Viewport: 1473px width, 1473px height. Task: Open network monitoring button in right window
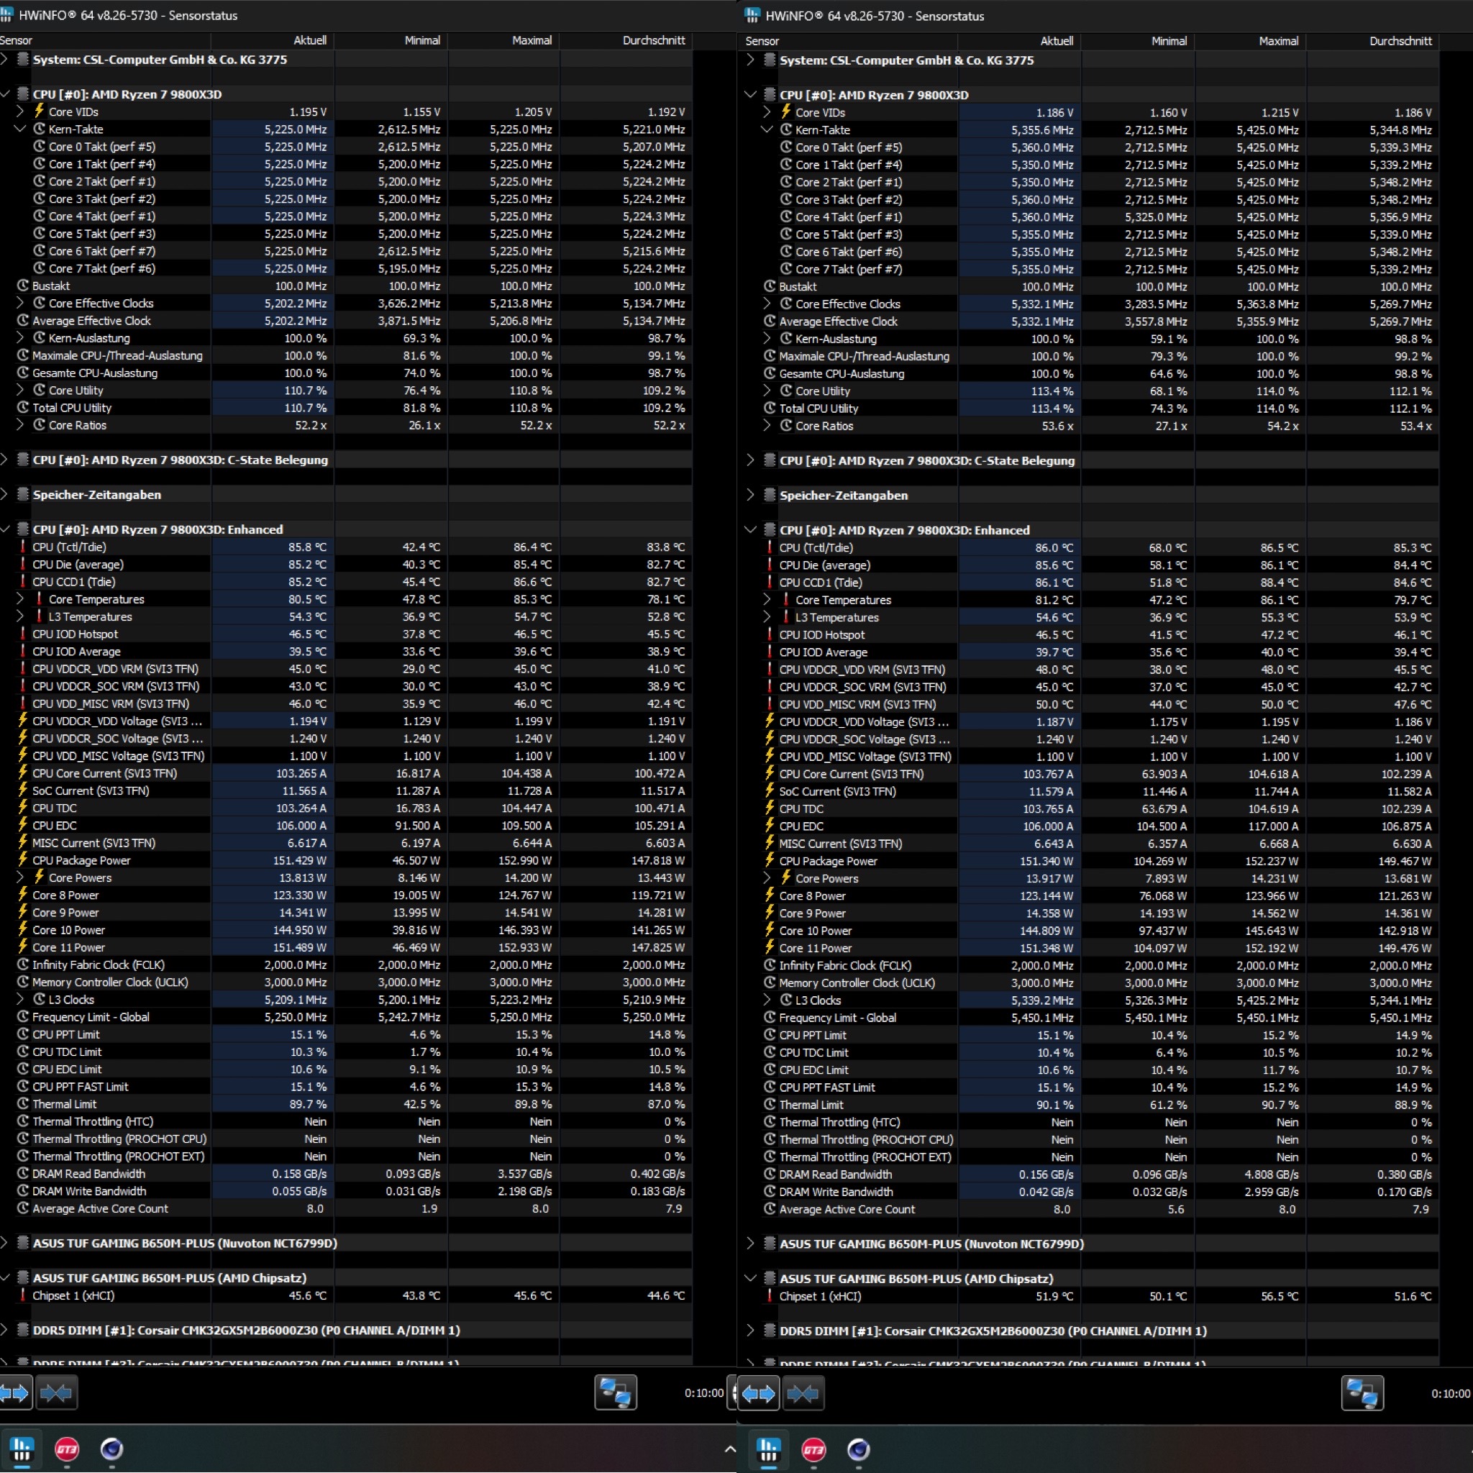[1362, 1394]
